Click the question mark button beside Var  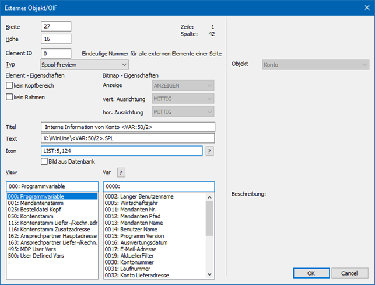[121, 172]
